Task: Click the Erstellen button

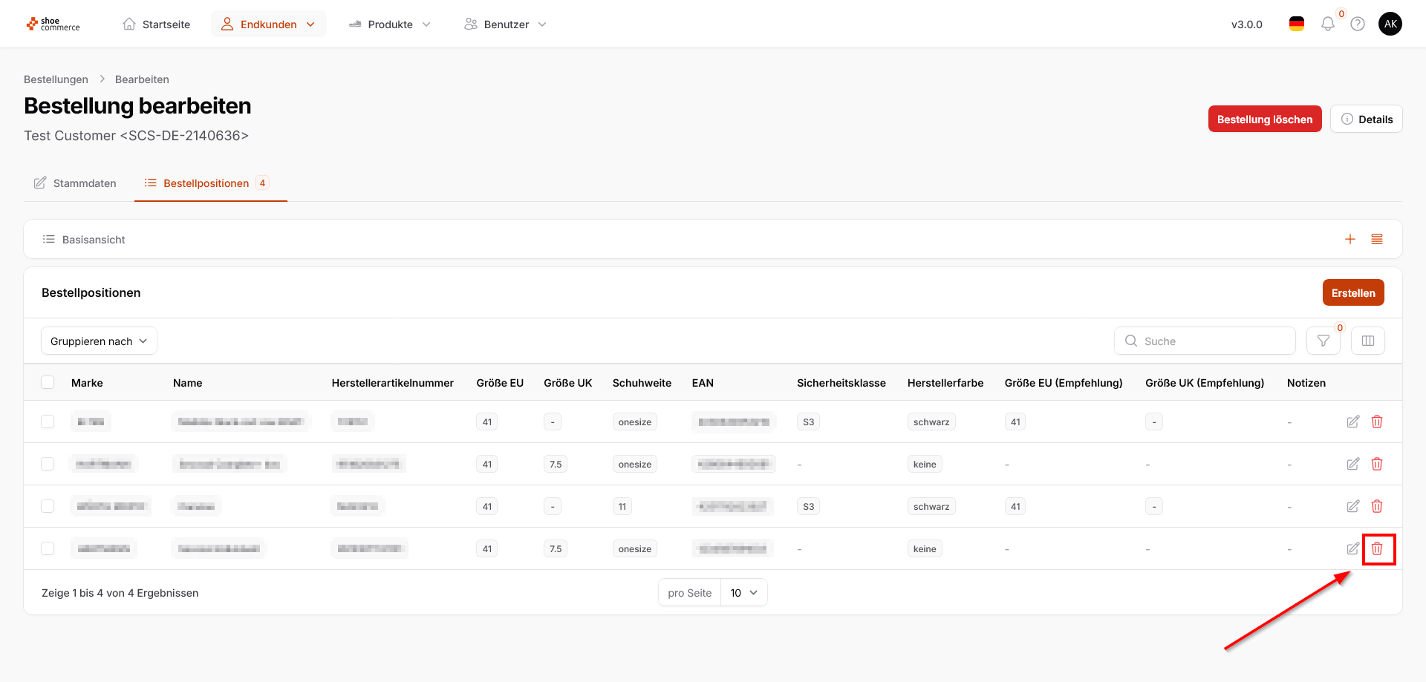Action: pos(1352,292)
